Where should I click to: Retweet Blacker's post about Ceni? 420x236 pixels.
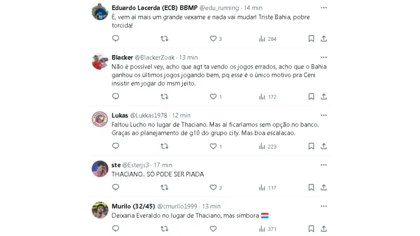tap(164, 96)
